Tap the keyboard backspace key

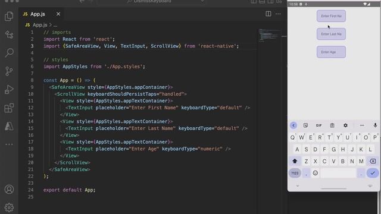click(x=373, y=161)
